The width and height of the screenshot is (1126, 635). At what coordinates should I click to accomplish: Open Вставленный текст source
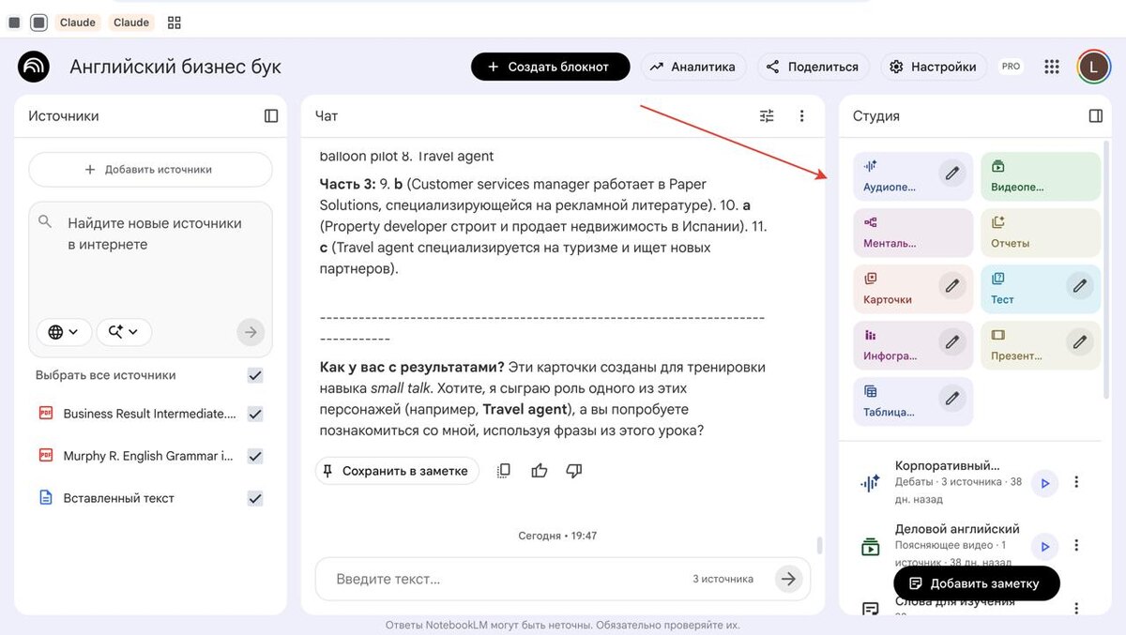(118, 498)
